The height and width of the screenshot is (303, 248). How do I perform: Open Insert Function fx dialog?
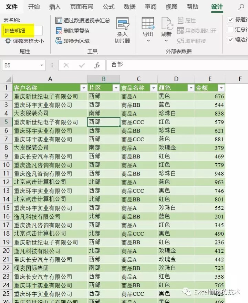[97, 65]
